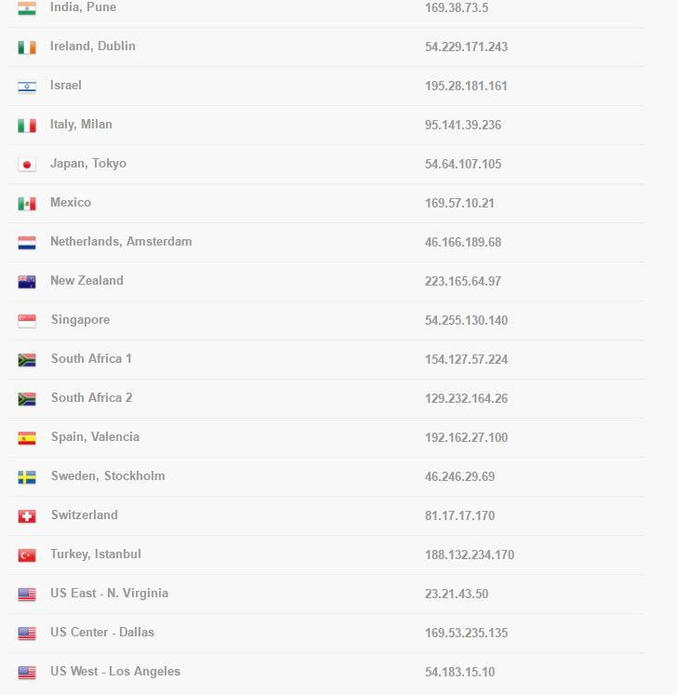Screen dimensions: 677x695
Task: Click the India, Pune location text
Action: (83, 7)
